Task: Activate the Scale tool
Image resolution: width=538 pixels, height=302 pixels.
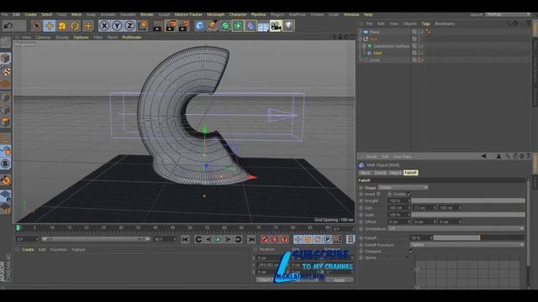Action: (x=62, y=26)
